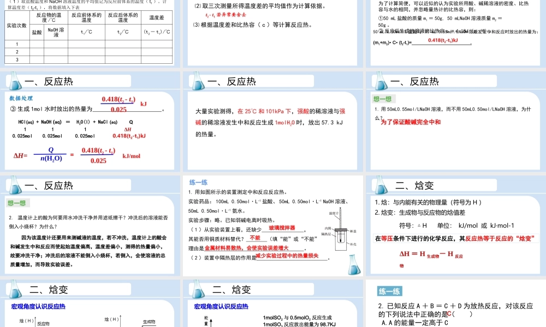Click the boxed sentence 在等压条件下进行的化学反应
Viewport: 546px width, 327px height.
(x=456, y=238)
